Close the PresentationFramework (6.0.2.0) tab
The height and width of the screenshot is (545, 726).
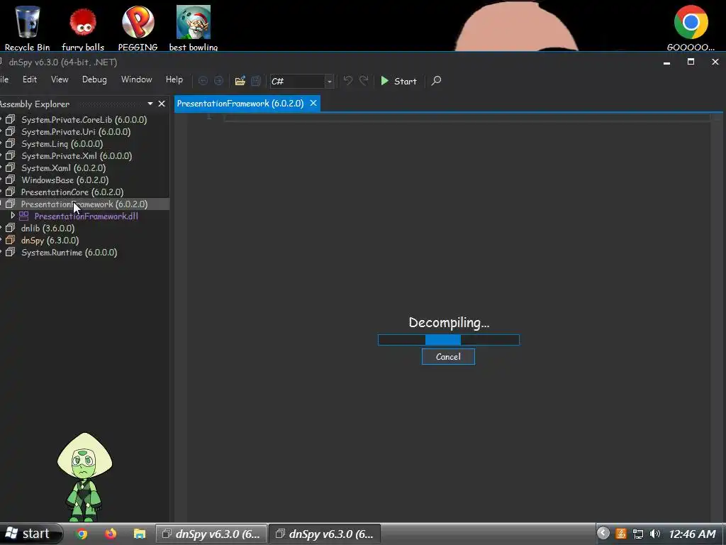tap(313, 103)
